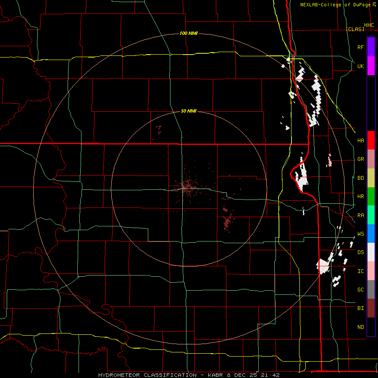Click the "HHC" product code text
378x378 pixels.
(x=369, y=25)
